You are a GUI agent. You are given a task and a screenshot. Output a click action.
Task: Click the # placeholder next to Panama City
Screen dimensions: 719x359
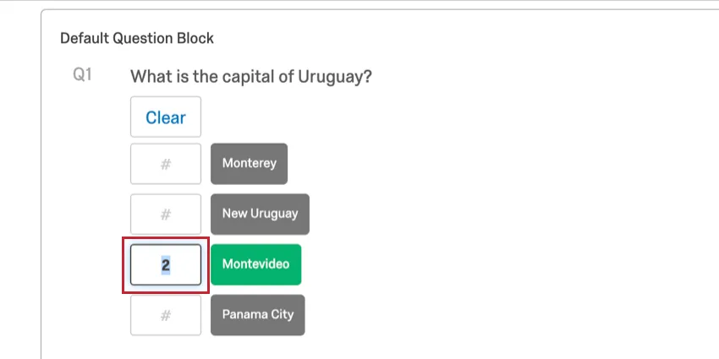point(166,315)
